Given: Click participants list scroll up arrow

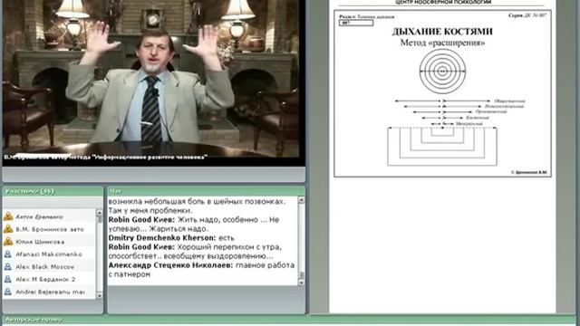Looking at the screenshot, I should (x=99, y=213).
